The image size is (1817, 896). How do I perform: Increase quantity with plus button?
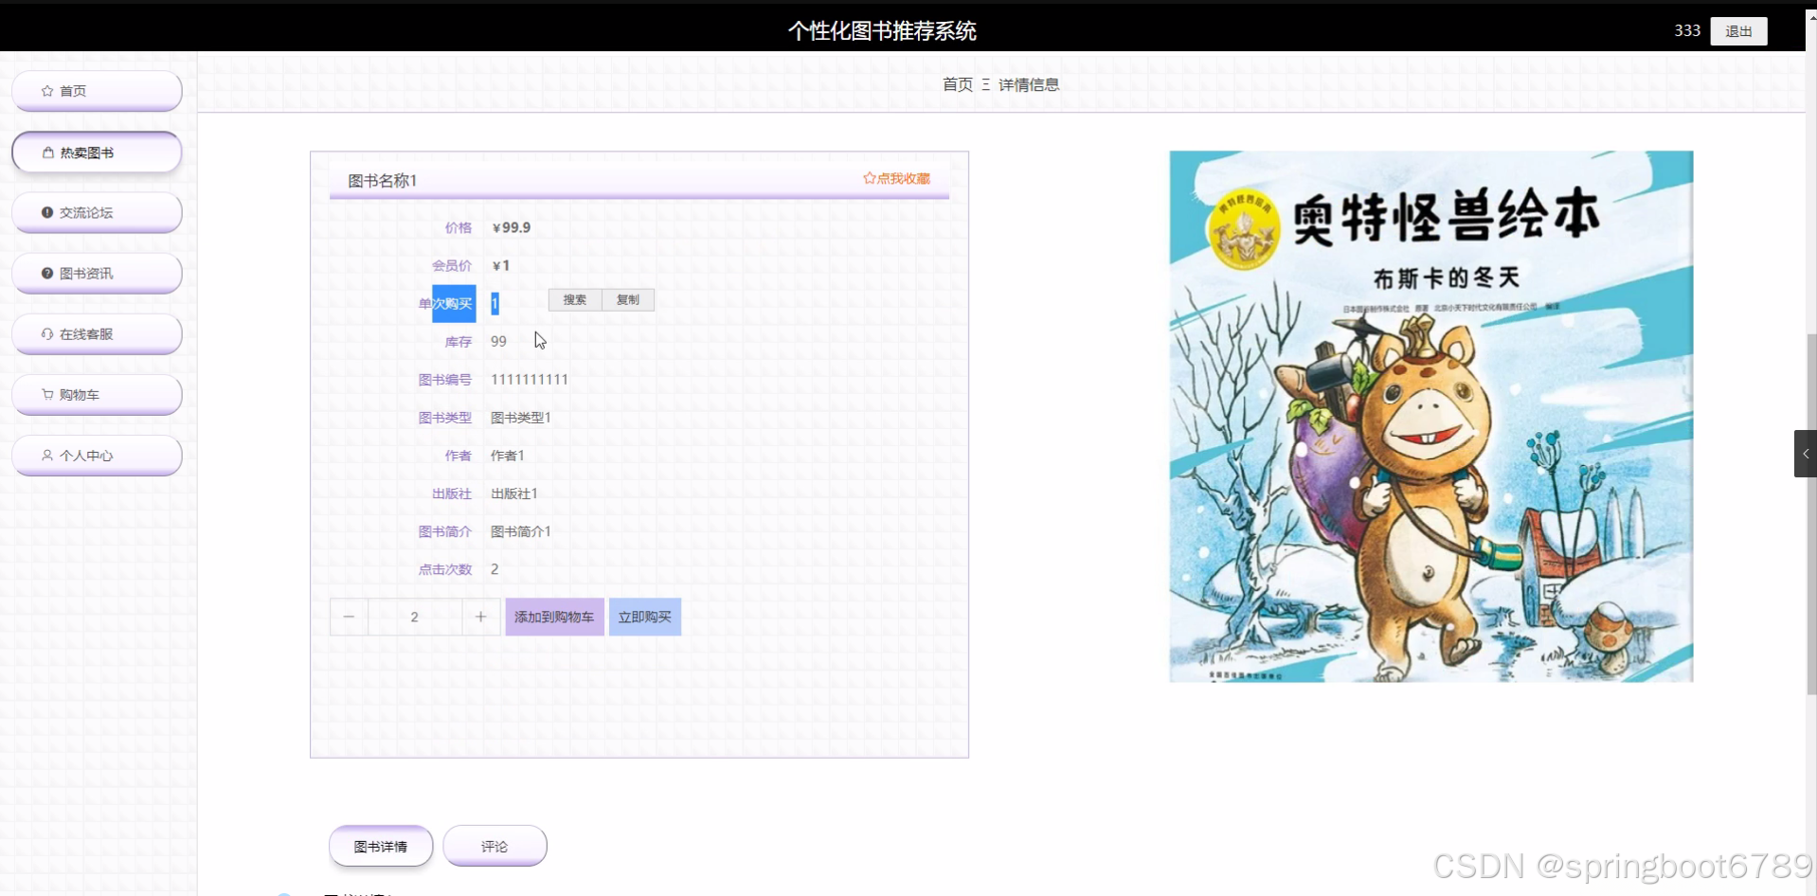coord(481,617)
